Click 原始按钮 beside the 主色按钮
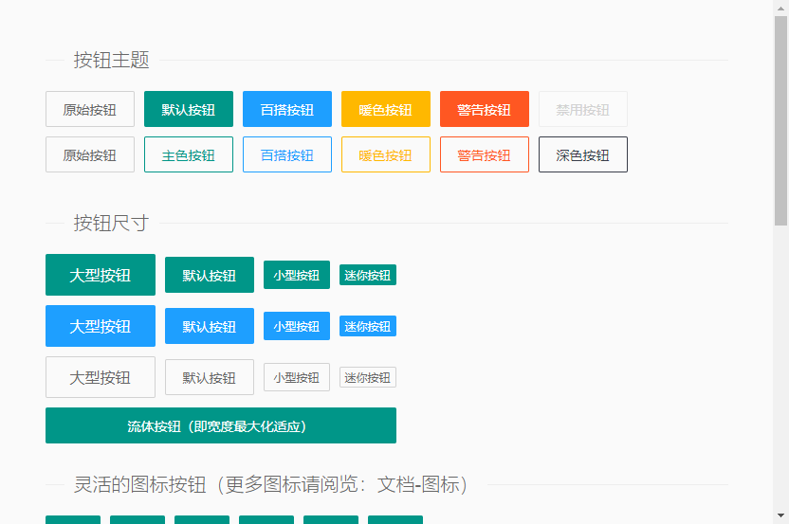Viewport: 789px width, 524px height. [90, 154]
